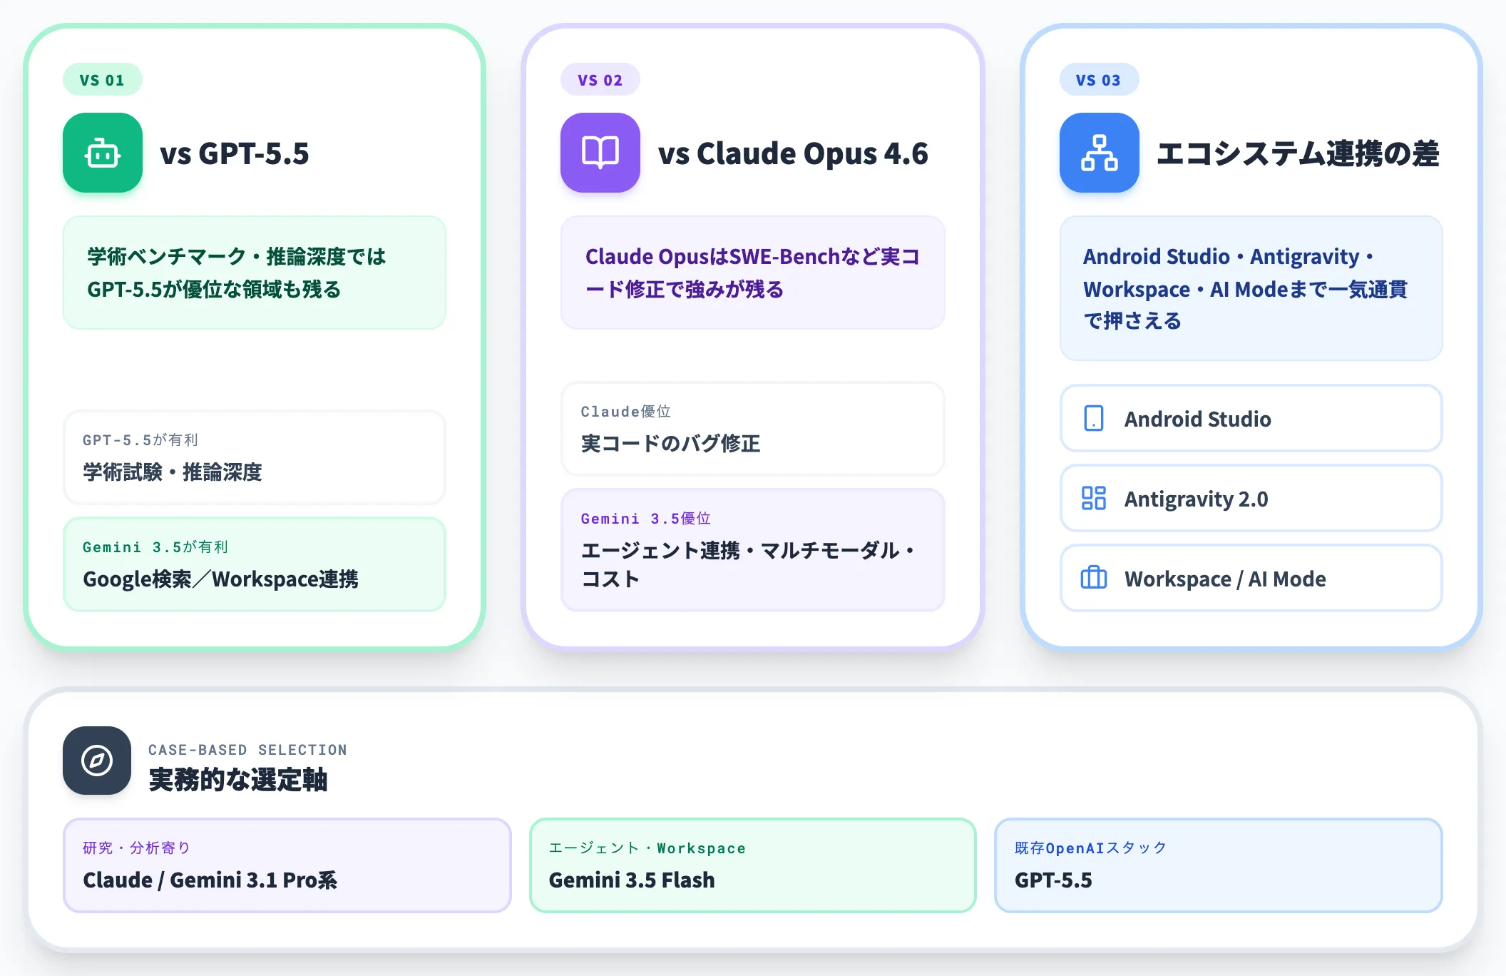Select the GPT-5.5が有利 card

[255, 457]
